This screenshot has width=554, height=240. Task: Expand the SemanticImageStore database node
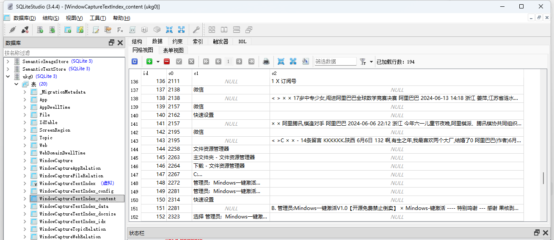[8, 61]
